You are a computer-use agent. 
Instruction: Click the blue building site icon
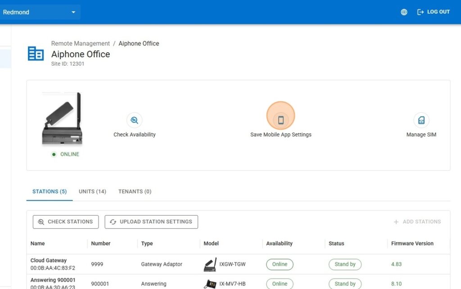click(x=36, y=54)
